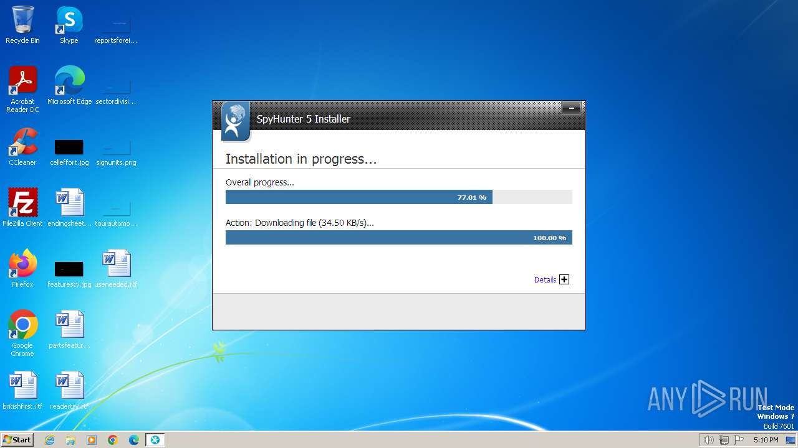Image resolution: width=798 pixels, height=448 pixels.
Task: Click the 5:10 PM system clock
Action: click(x=766, y=440)
